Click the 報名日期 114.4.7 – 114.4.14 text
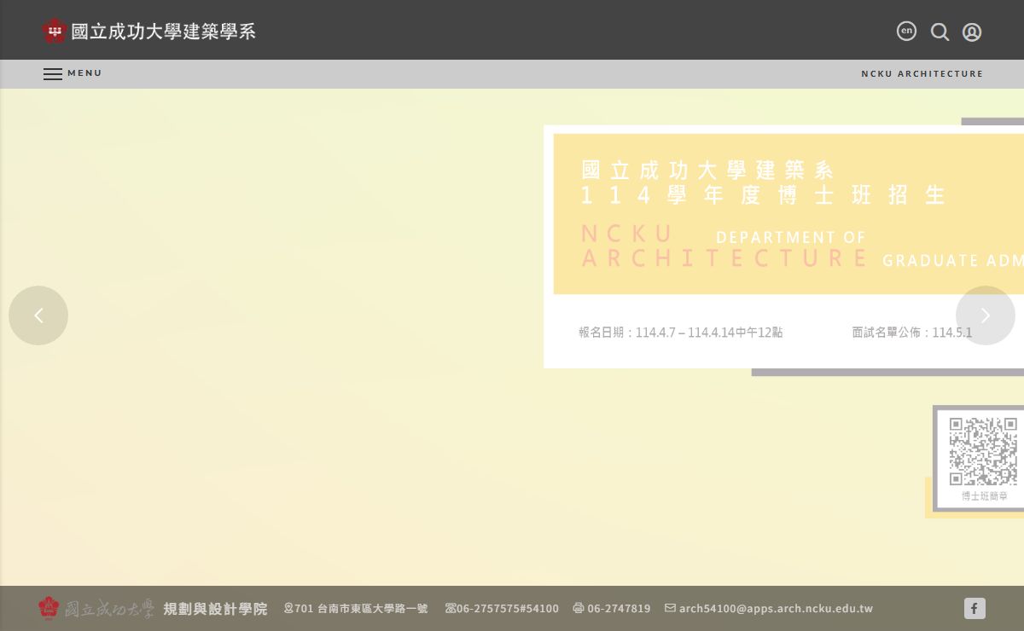The height and width of the screenshot is (631, 1024). (x=680, y=333)
